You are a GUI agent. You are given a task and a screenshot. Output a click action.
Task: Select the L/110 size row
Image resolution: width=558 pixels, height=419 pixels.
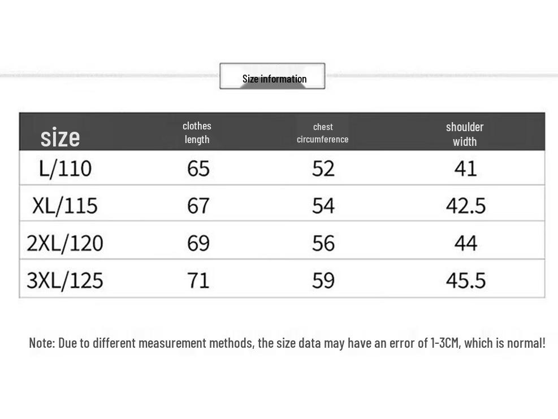coord(282,168)
